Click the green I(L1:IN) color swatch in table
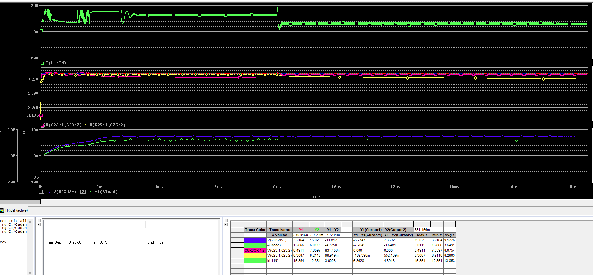593x275 pixels. click(255, 261)
